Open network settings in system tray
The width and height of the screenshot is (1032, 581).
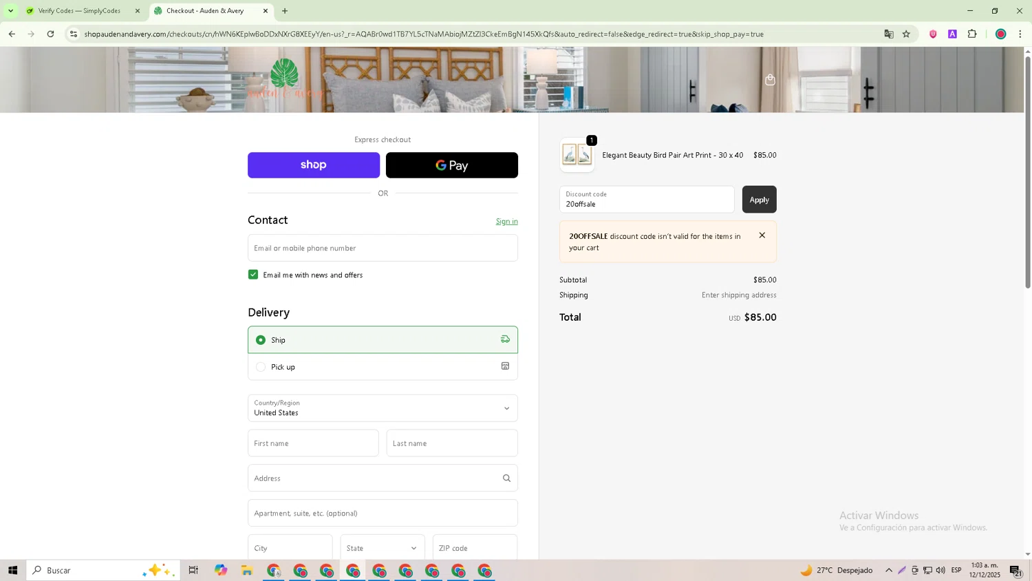[927, 570]
